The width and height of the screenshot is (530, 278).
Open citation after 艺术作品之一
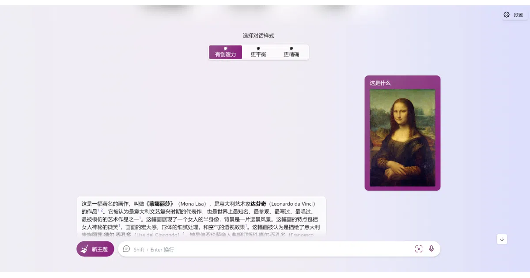point(140,218)
